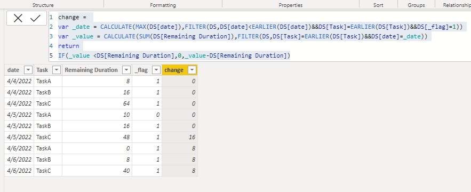Viewport: 471px width, 192px height.
Task: Select date cell 4/6/2022 in TaskB row
Action: pyautogui.click(x=19, y=159)
